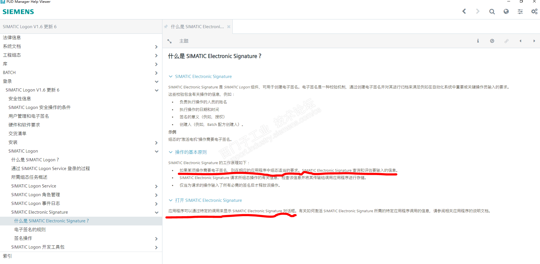This screenshot has width=540, height=264.
Task: Open 法律信息 in the contents tree
Action: pos(12,38)
